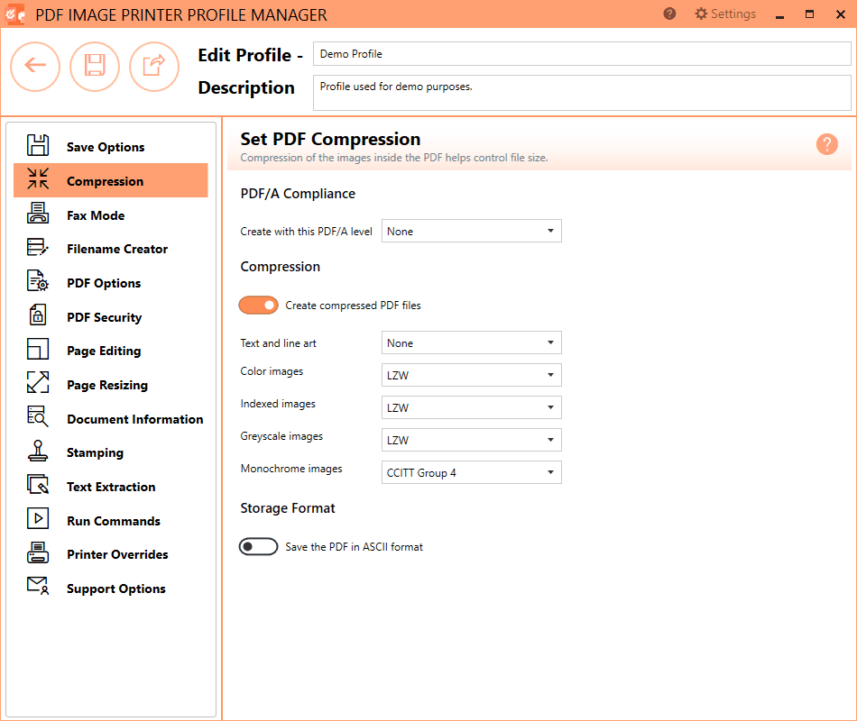Click the Settings gear icon
The image size is (857, 721).
click(x=701, y=14)
